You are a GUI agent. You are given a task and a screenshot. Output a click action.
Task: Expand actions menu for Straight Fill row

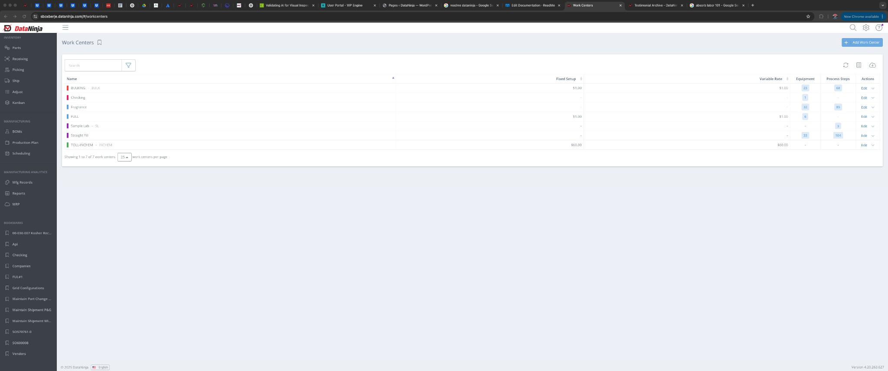873,136
